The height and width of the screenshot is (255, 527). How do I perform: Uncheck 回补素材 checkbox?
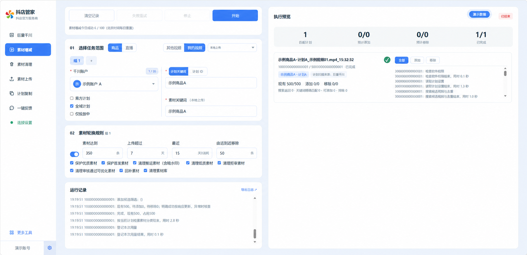point(121,170)
